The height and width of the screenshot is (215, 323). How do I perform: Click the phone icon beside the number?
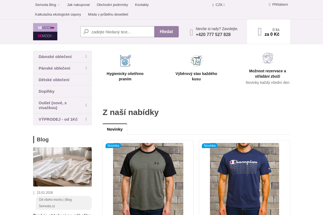pos(191,32)
